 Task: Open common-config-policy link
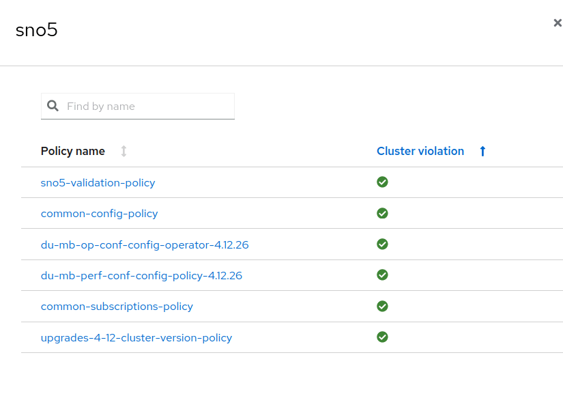coord(99,213)
